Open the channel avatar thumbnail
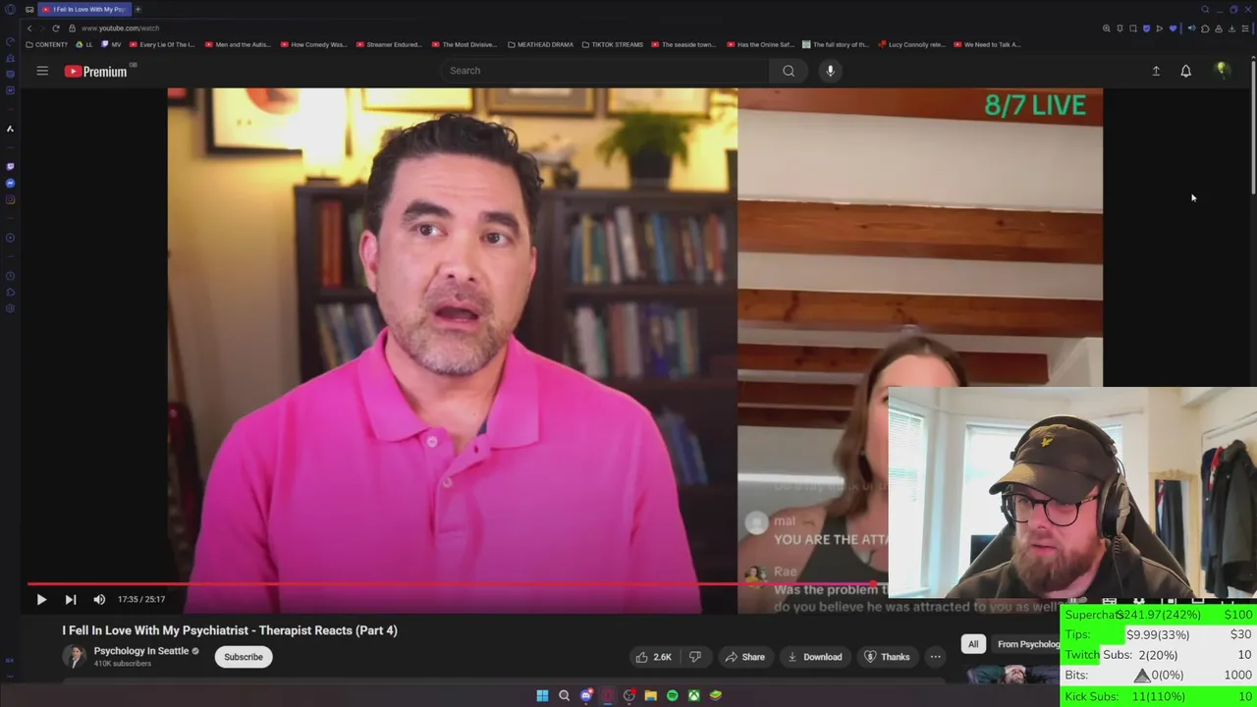Viewport: 1257px width, 707px height. click(x=74, y=657)
